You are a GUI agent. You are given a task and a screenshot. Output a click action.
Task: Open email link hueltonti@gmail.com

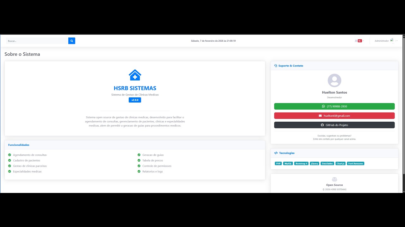click(x=334, y=116)
